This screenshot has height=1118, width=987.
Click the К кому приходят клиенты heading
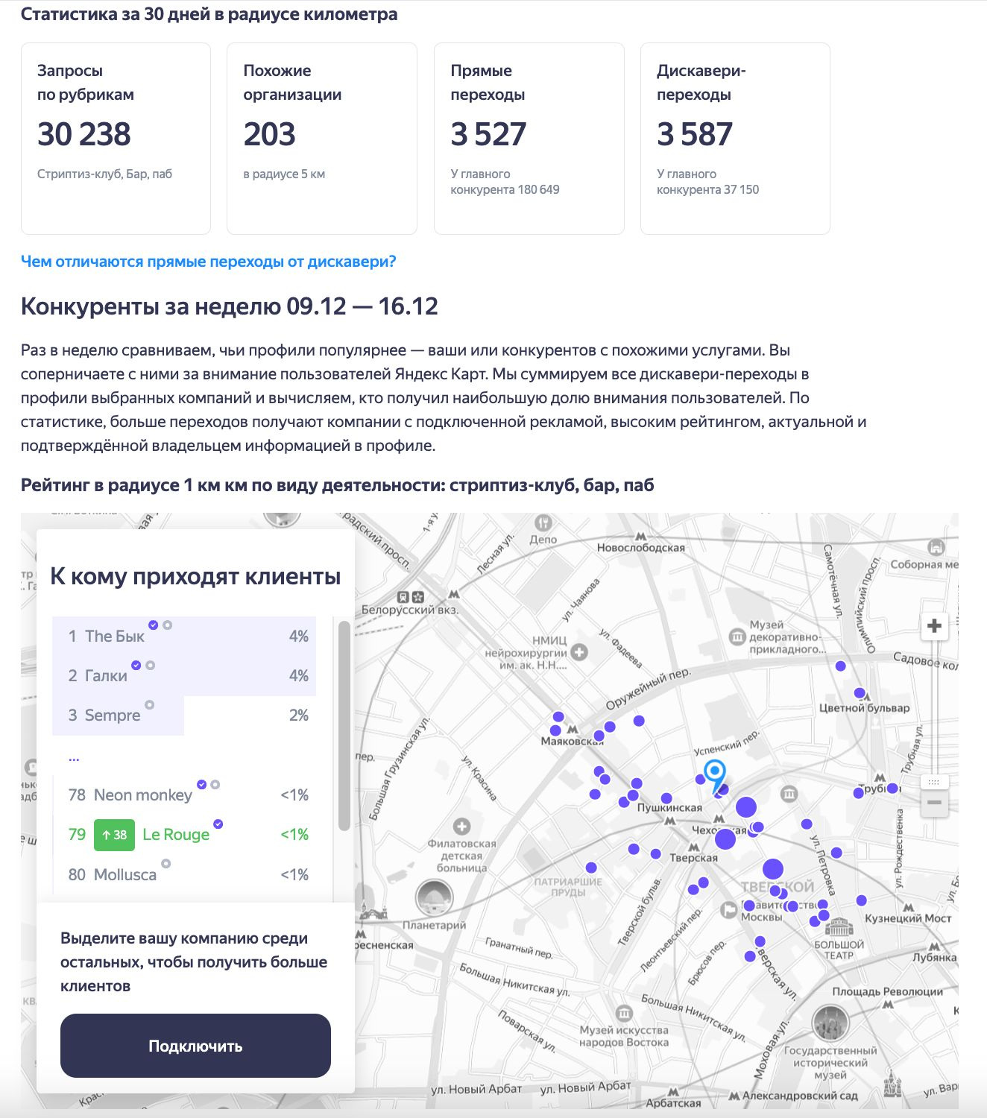pyautogui.click(x=195, y=576)
